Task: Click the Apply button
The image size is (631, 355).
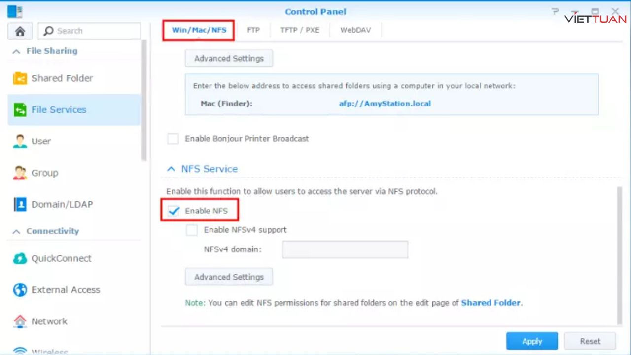Action: tap(532, 341)
